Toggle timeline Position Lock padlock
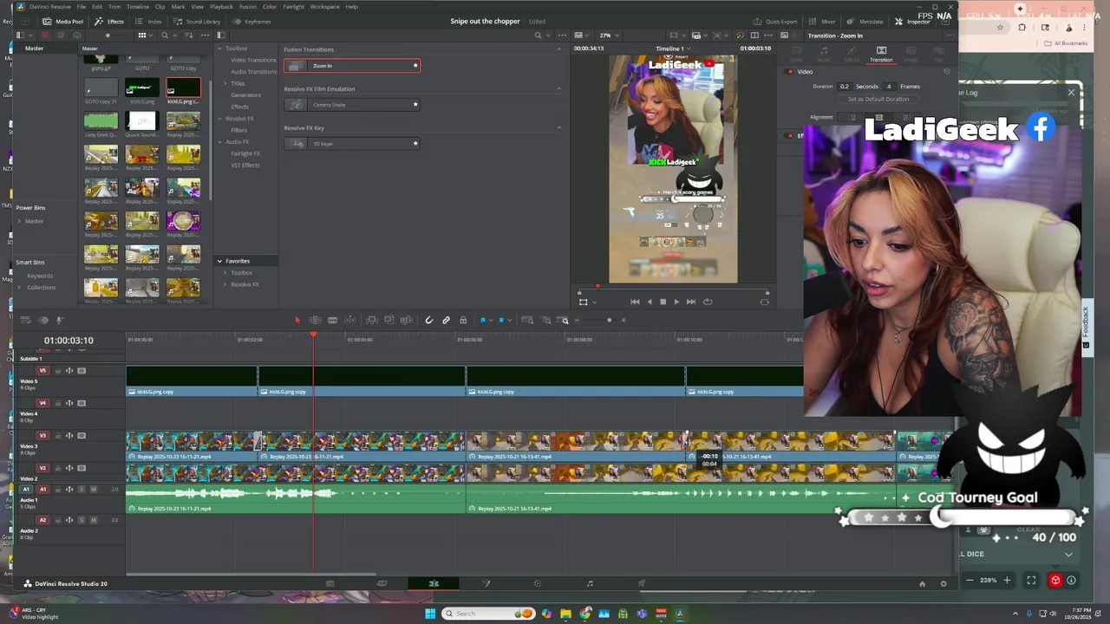The height and width of the screenshot is (624, 1110). click(x=463, y=321)
